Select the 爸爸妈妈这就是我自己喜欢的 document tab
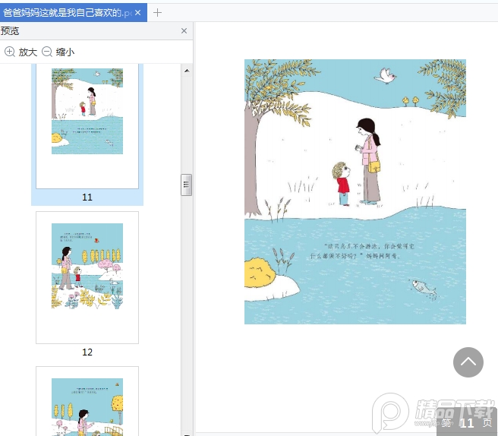 74,13
